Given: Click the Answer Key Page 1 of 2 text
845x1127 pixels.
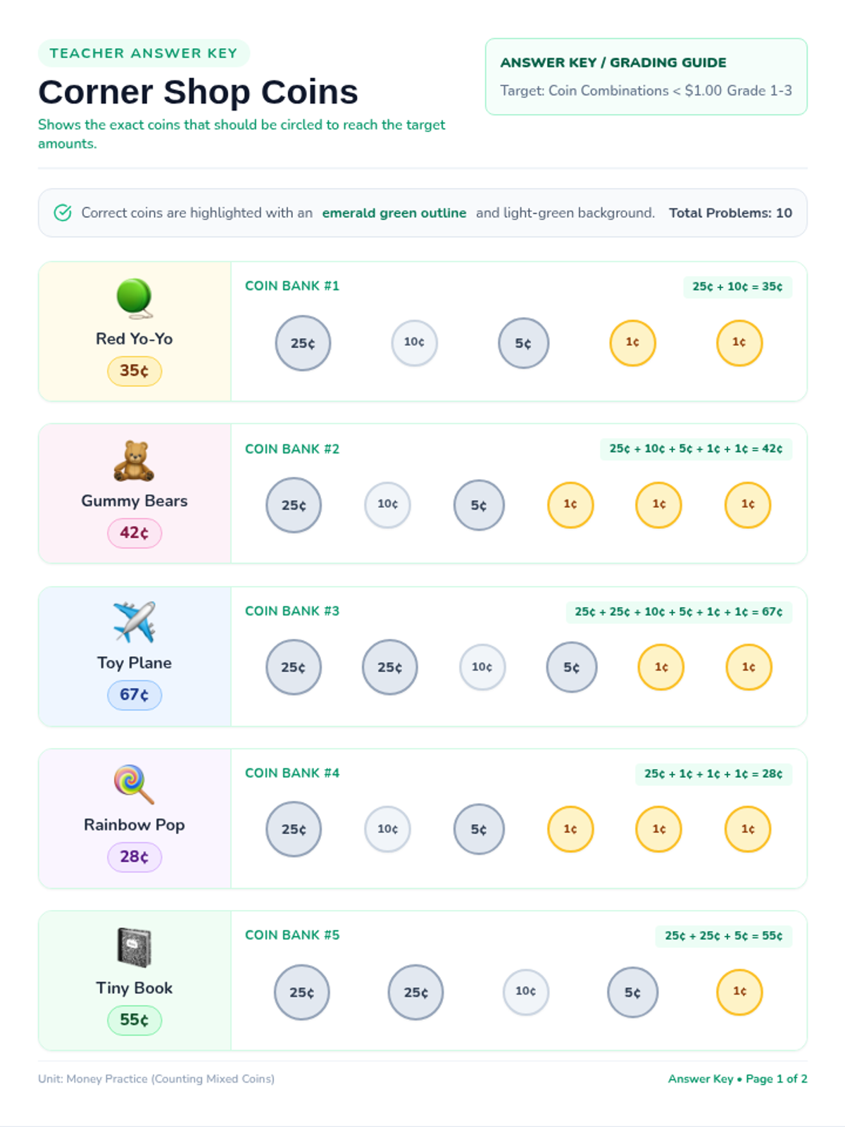Looking at the screenshot, I should point(737,1078).
